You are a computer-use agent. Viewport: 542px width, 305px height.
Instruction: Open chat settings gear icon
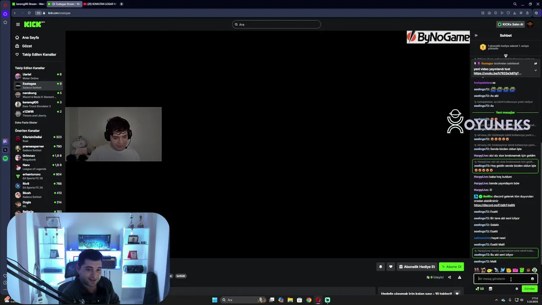[x=517, y=289]
